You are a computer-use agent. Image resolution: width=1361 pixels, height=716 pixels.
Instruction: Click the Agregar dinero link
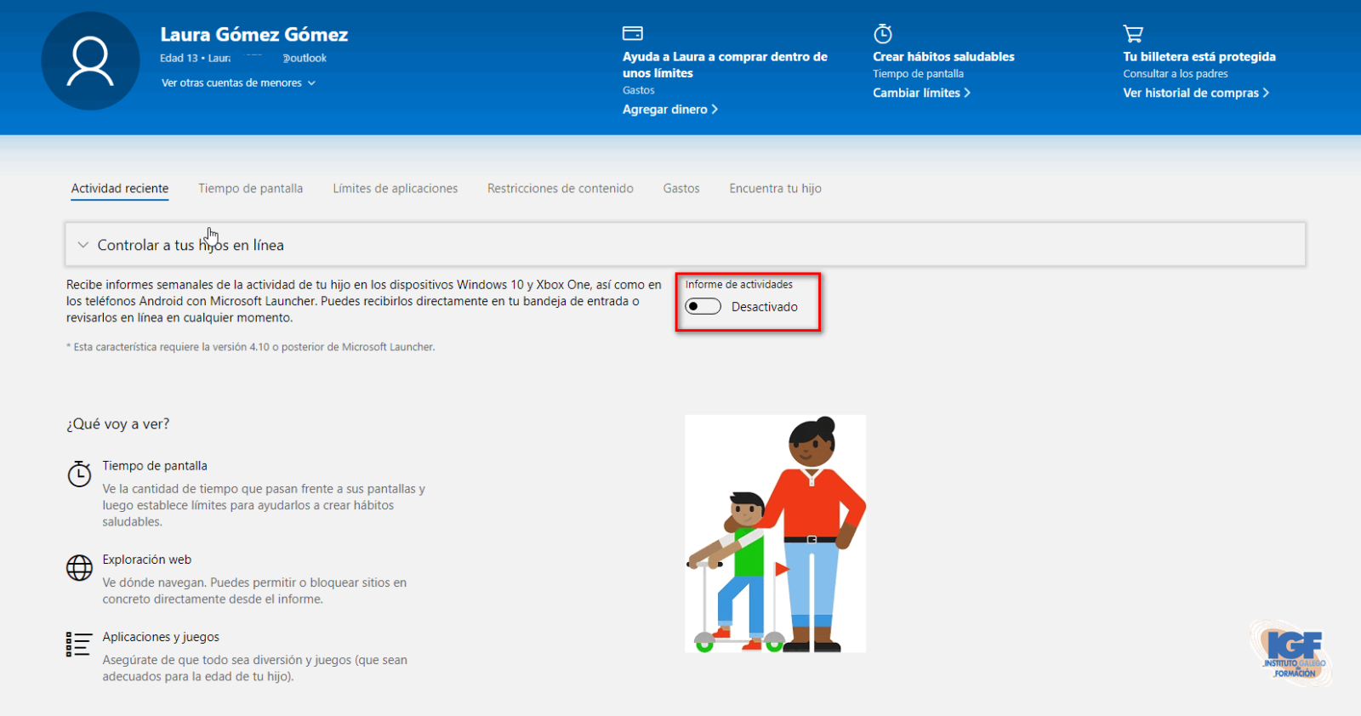point(669,110)
